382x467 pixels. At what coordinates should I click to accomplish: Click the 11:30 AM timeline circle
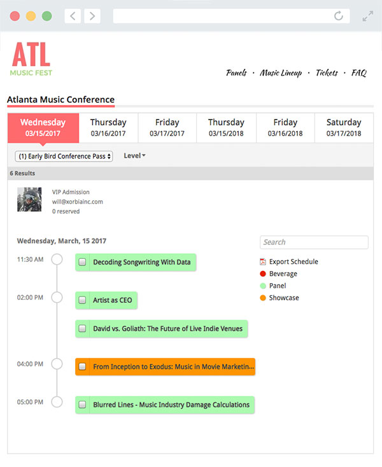[x=57, y=260]
